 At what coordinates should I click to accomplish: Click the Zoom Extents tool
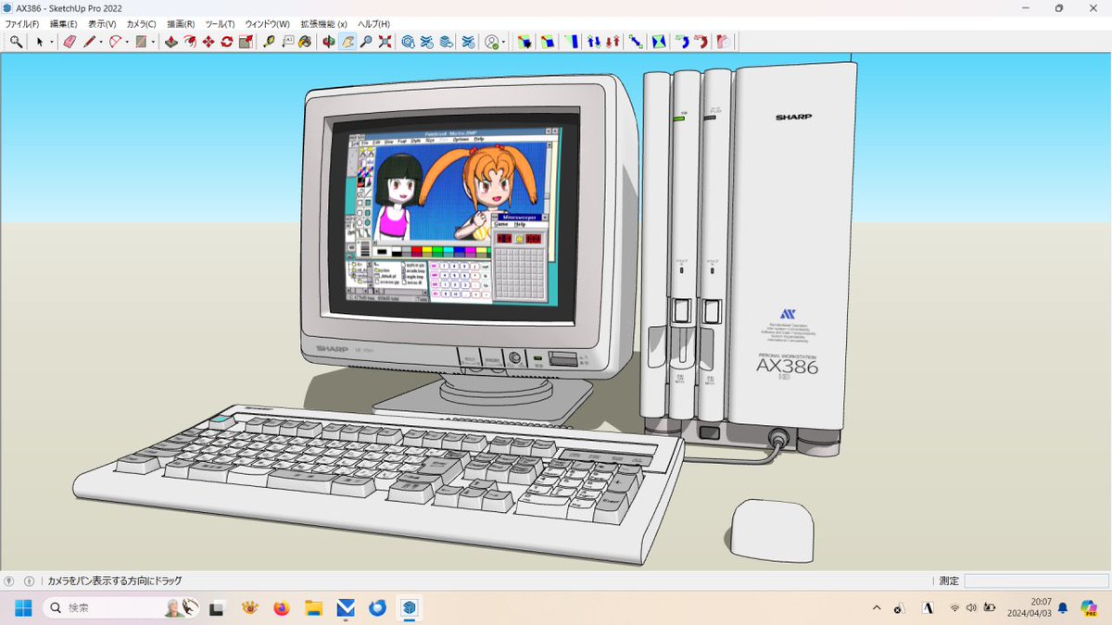[x=385, y=42]
